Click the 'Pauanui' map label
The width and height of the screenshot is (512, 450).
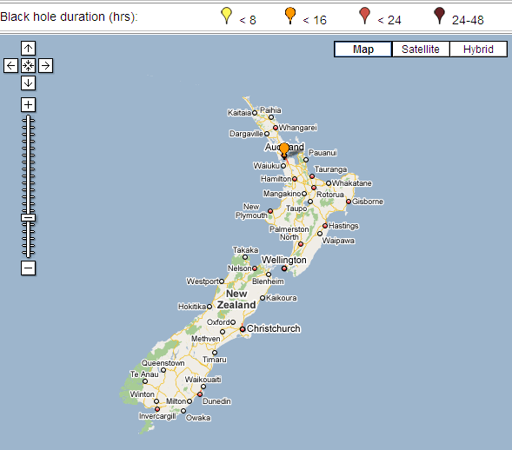(322, 153)
